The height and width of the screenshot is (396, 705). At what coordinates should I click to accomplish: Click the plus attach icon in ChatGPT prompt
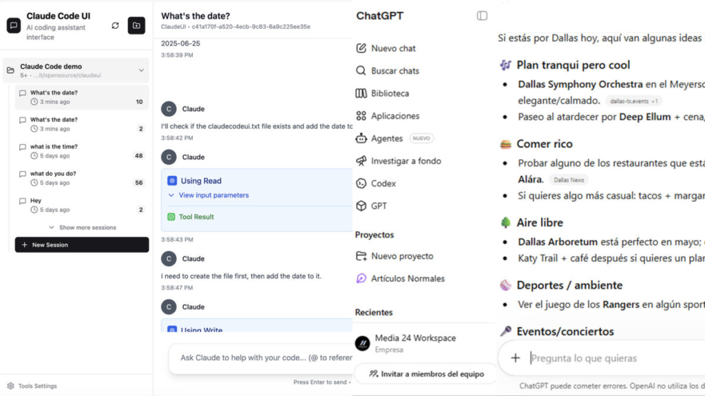click(x=515, y=357)
